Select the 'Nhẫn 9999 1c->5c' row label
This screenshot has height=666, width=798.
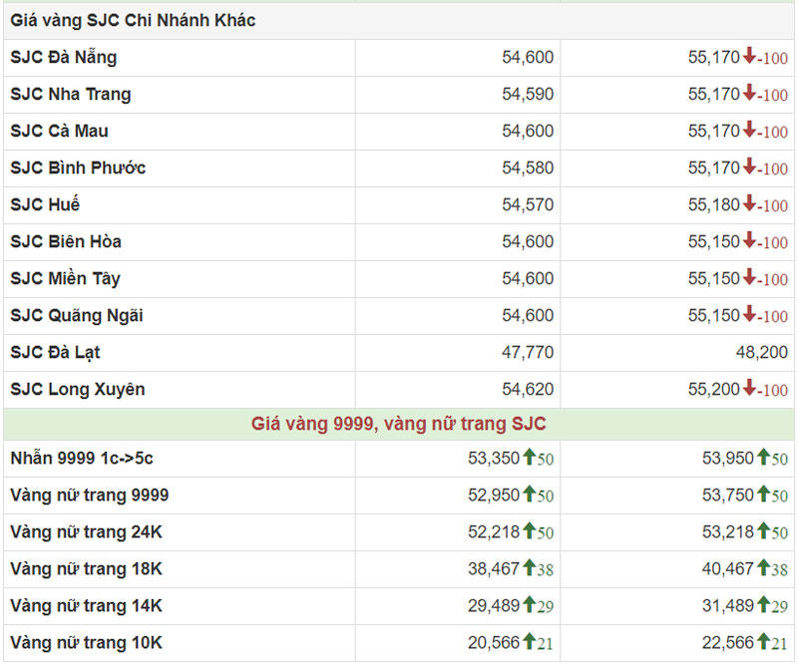coord(82,459)
